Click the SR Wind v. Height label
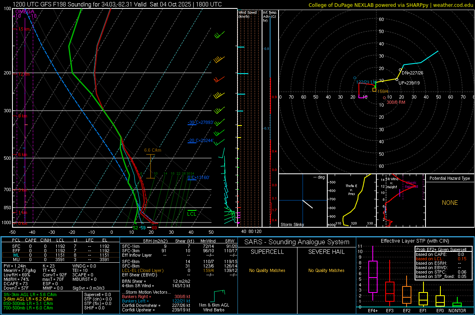The image size is (475, 315). [x=392, y=183]
